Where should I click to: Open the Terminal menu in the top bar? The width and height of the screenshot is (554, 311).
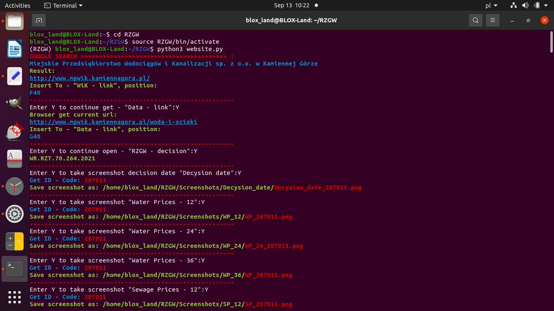[x=62, y=5]
